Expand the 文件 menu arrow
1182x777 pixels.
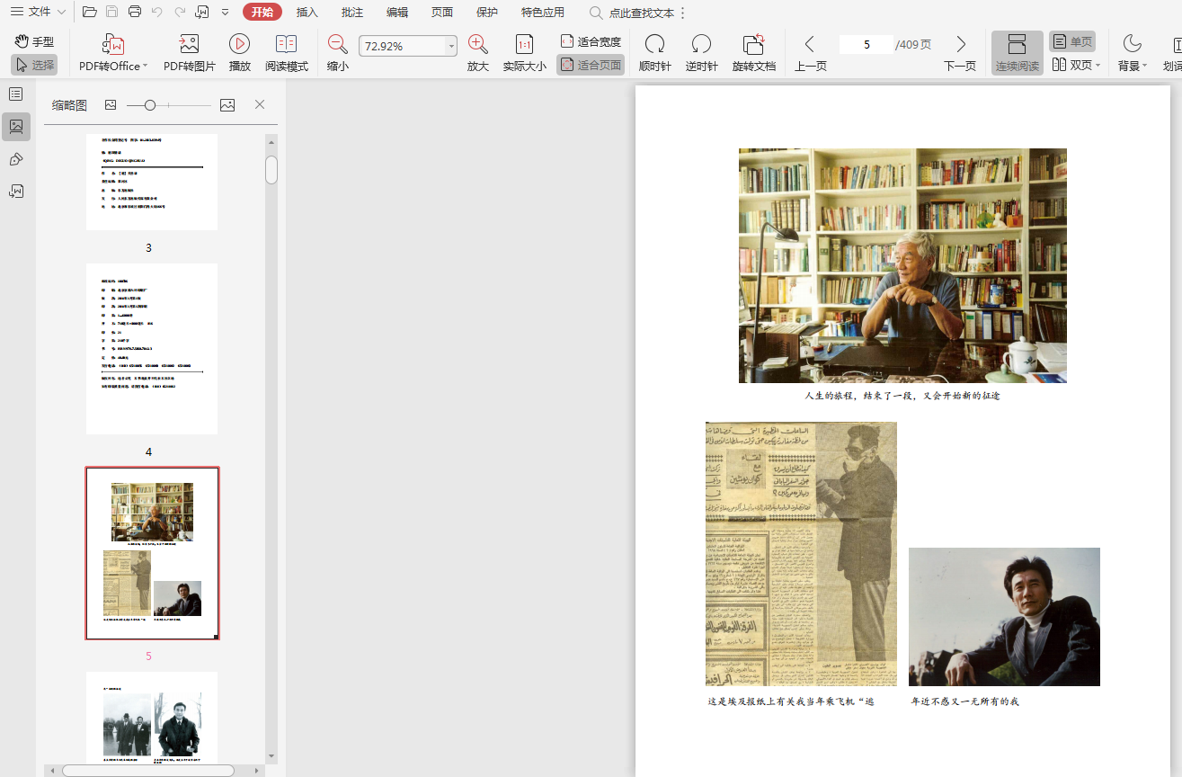pyautogui.click(x=61, y=13)
